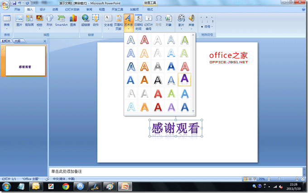Insert a text box (文本框)
308x193 pixels.
tap(108, 21)
